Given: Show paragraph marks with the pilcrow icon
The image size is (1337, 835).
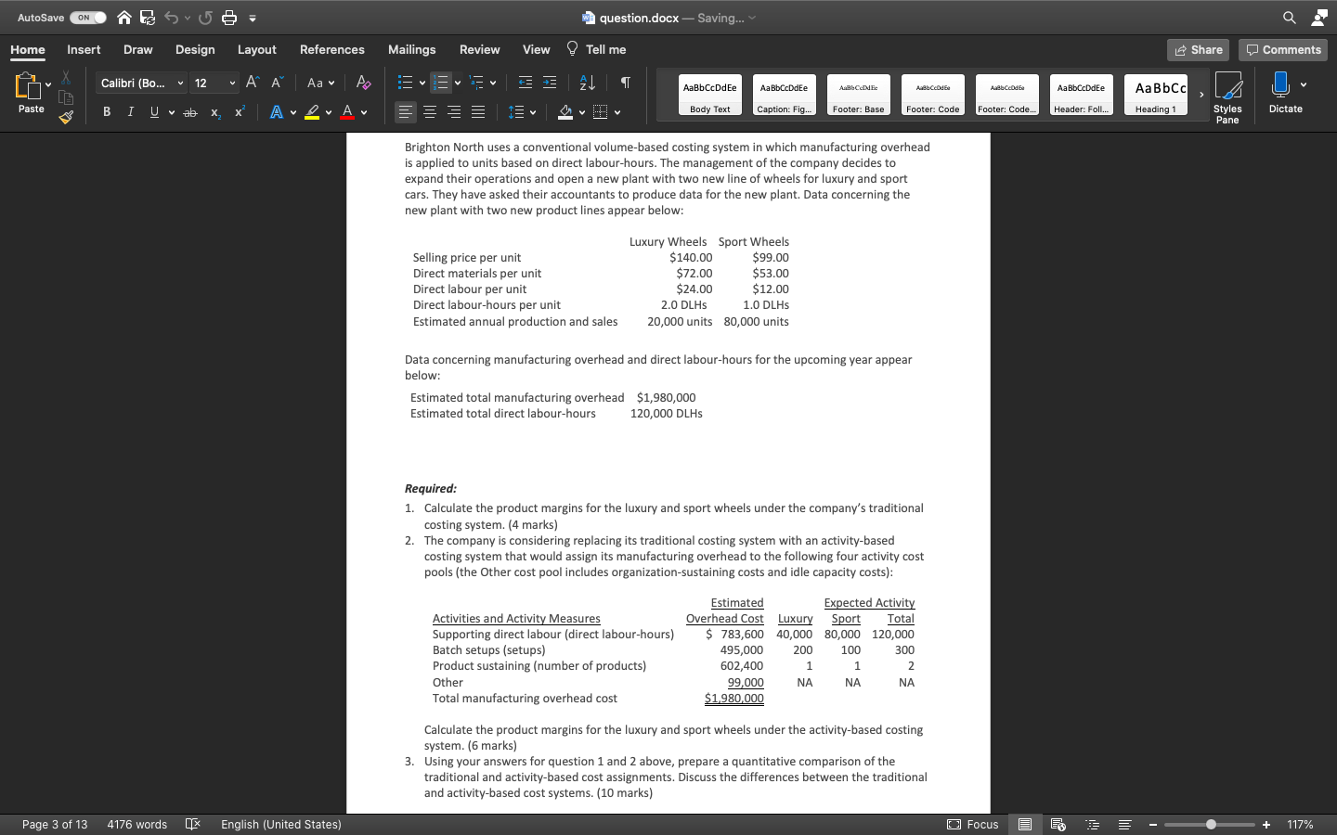Looking at the screenshot, I should 623,83.
